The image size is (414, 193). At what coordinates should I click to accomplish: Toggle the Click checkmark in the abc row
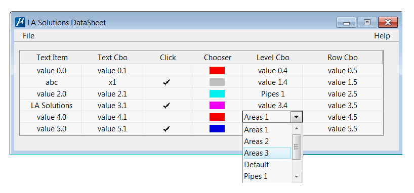click(x=167, y=82)
